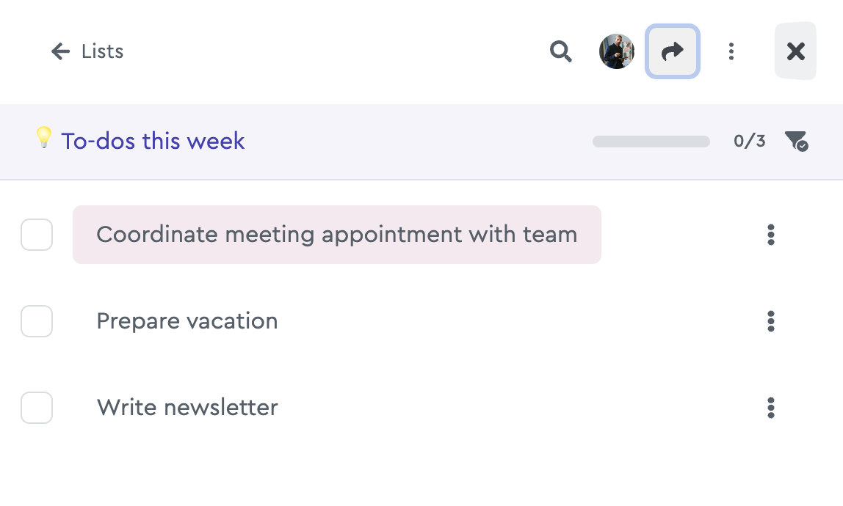
Task: Open options for Coordinate meeting appointment task
Action: coord(771,235)
